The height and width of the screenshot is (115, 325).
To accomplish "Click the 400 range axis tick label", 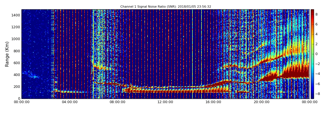I will point(17,75).
